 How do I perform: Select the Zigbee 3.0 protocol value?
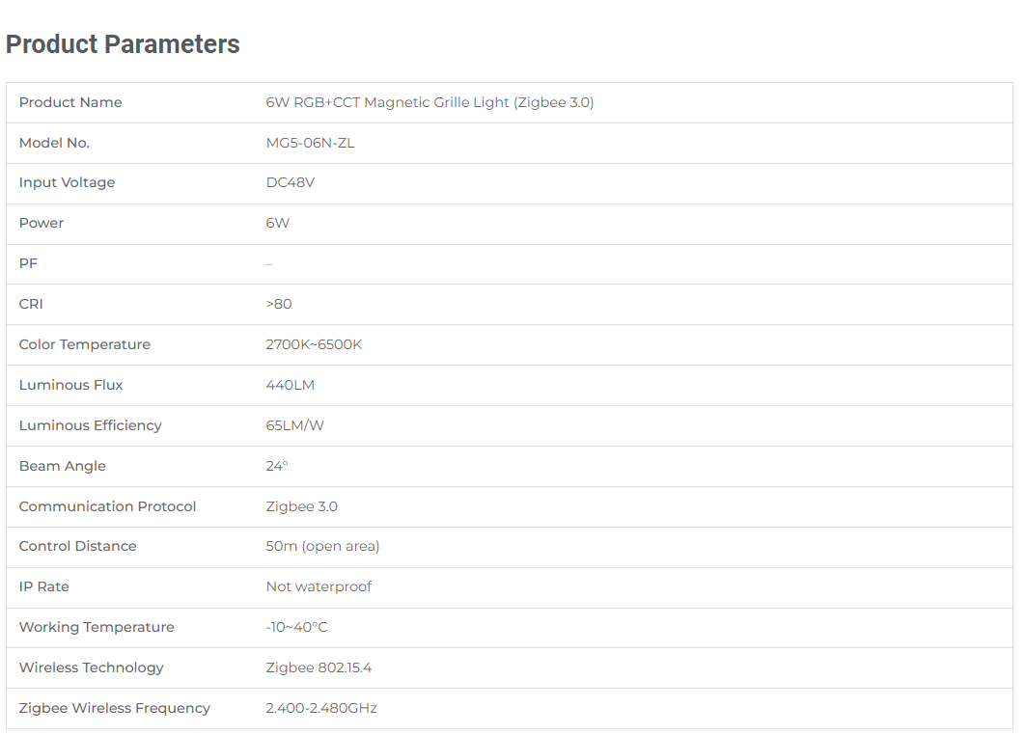click(x=302, y=506)
